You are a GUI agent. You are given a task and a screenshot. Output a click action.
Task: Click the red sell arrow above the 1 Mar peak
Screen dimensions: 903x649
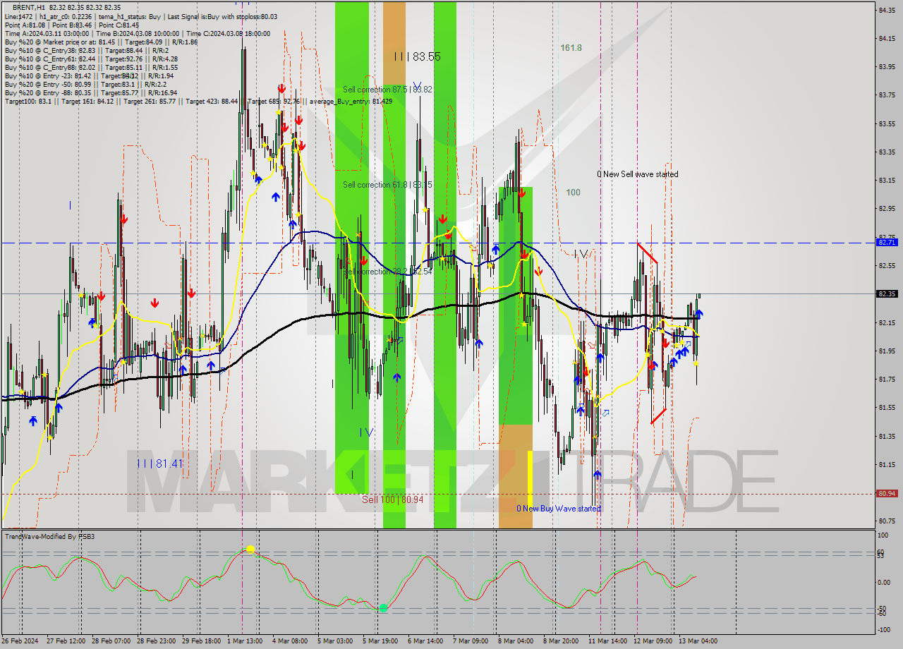pos(281,90)
